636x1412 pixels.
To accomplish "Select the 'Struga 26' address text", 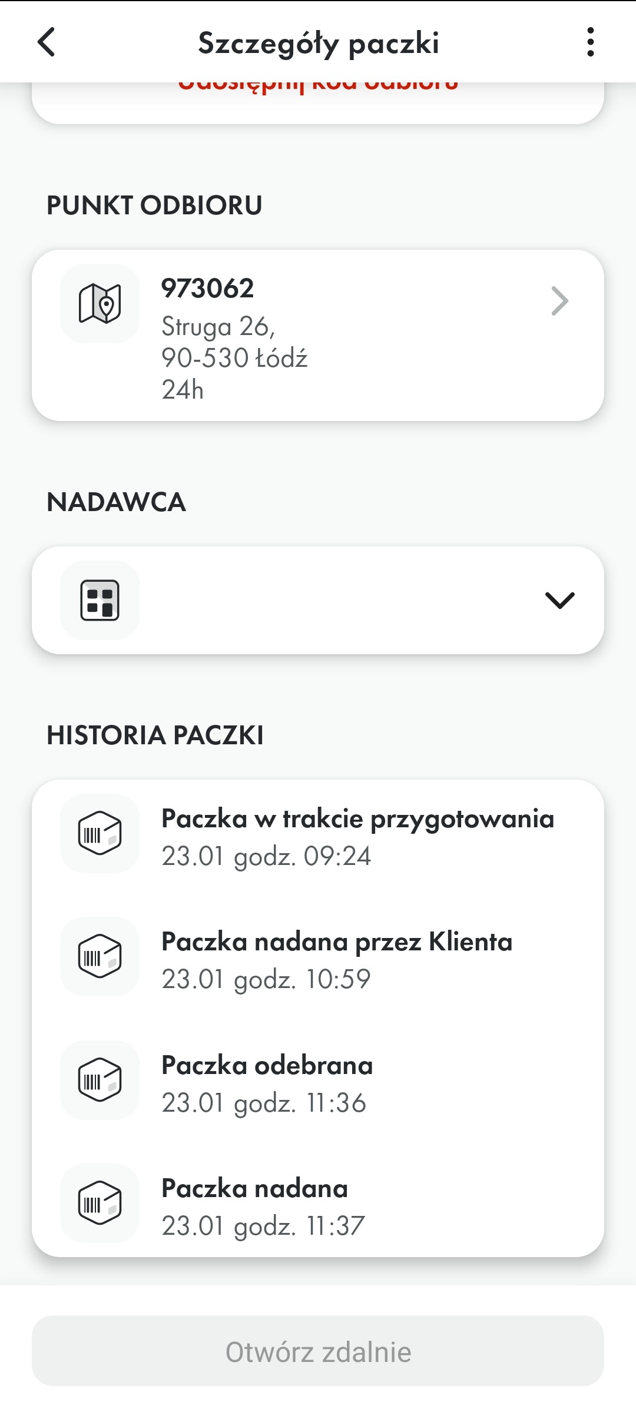I will point(218,327).
